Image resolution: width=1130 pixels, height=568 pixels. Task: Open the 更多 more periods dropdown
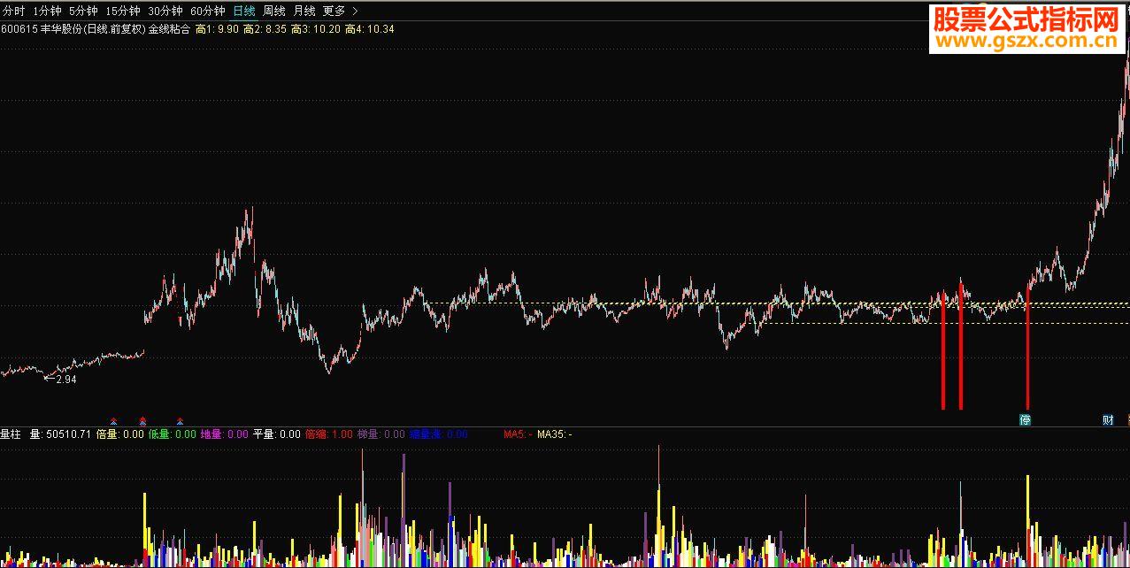pyautogui.click(x=334, y=12)
